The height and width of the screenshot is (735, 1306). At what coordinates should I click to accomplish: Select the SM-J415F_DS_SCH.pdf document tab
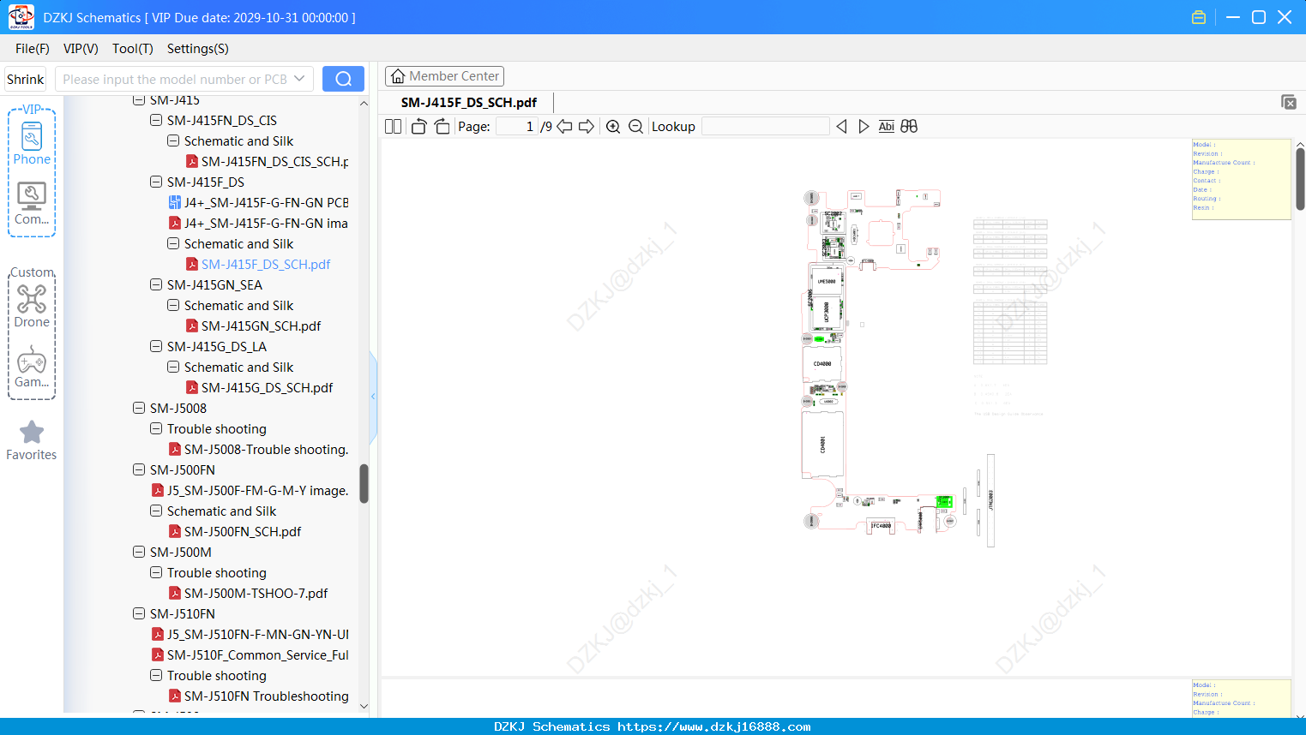coord(469,103)
